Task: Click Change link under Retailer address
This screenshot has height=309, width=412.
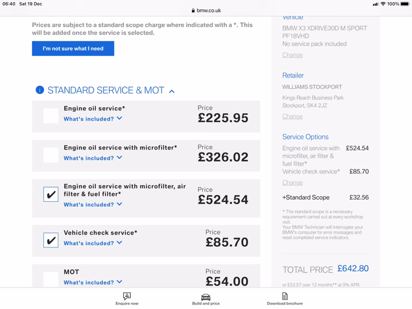Action: point(292,117)
